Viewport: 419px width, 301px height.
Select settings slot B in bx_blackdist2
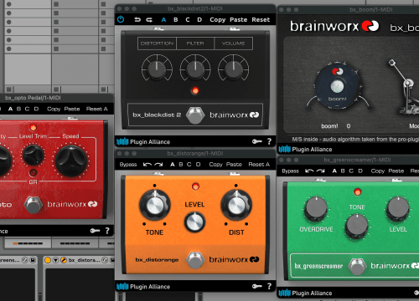[x=176, y=20]
